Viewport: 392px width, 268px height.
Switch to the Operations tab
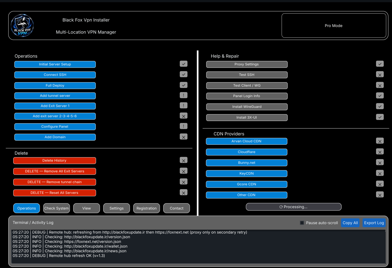coord(26,208)
